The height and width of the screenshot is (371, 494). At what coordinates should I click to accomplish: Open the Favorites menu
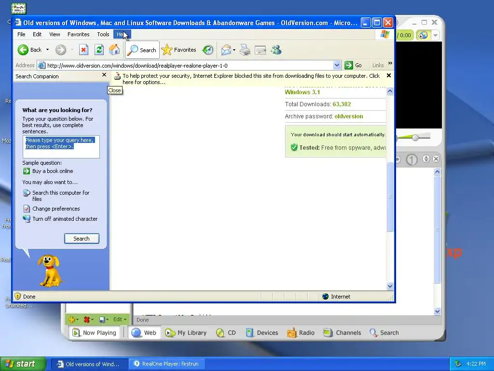79,34
